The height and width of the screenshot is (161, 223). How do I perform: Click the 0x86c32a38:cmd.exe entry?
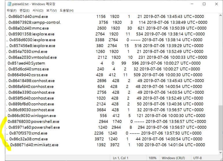click(x=29, y=139)
